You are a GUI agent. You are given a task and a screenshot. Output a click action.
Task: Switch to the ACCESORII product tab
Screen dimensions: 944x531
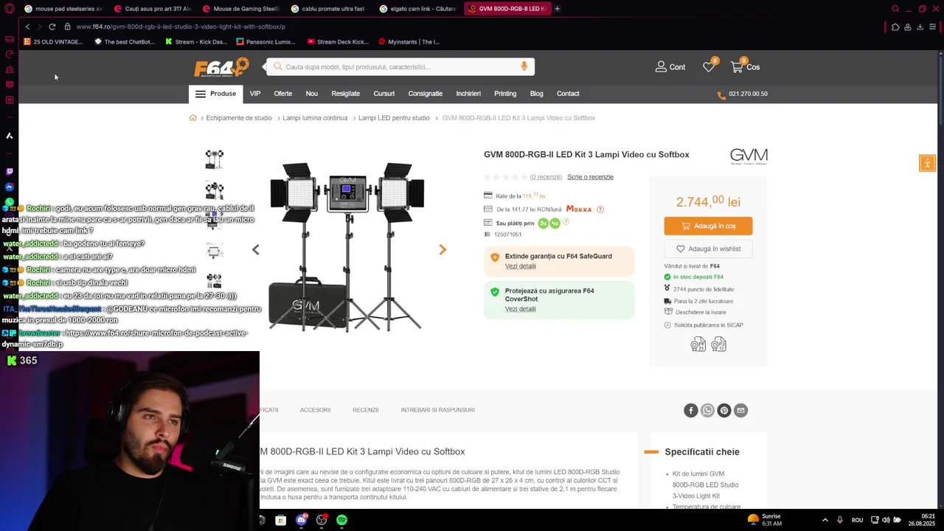(x=315, y=410)
